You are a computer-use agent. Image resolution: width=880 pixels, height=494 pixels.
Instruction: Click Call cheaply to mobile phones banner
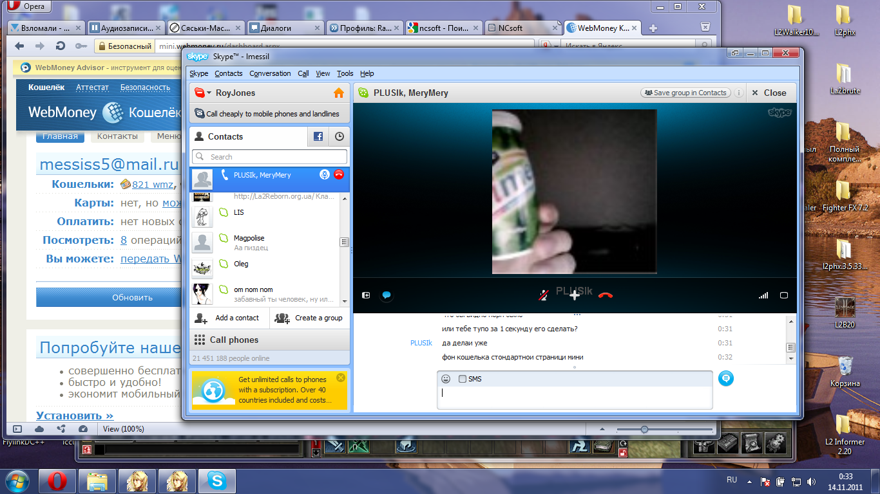269,114
